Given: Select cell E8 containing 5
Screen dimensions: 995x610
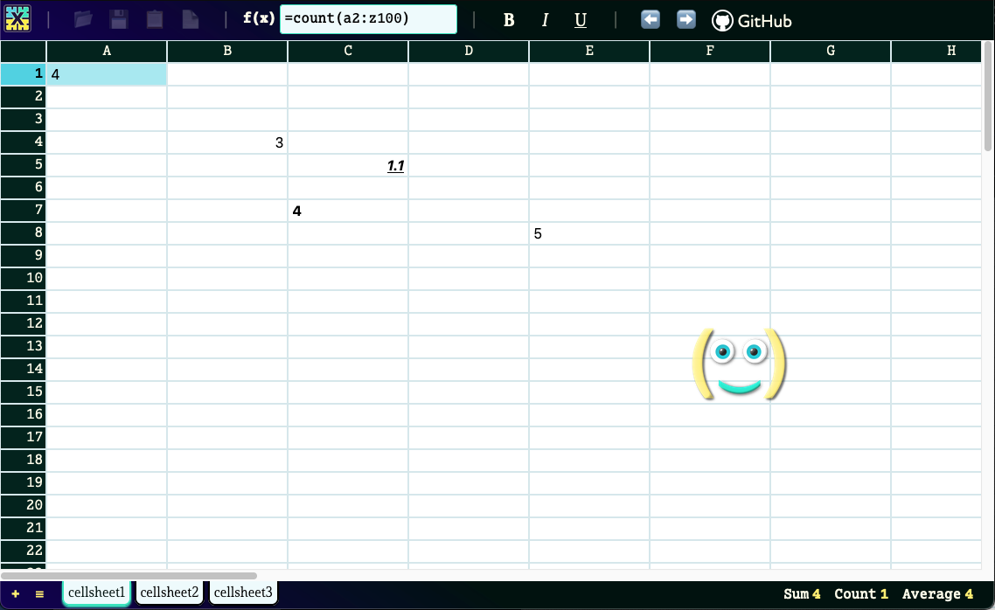Looking at the screenshot, I should [589, 233].
